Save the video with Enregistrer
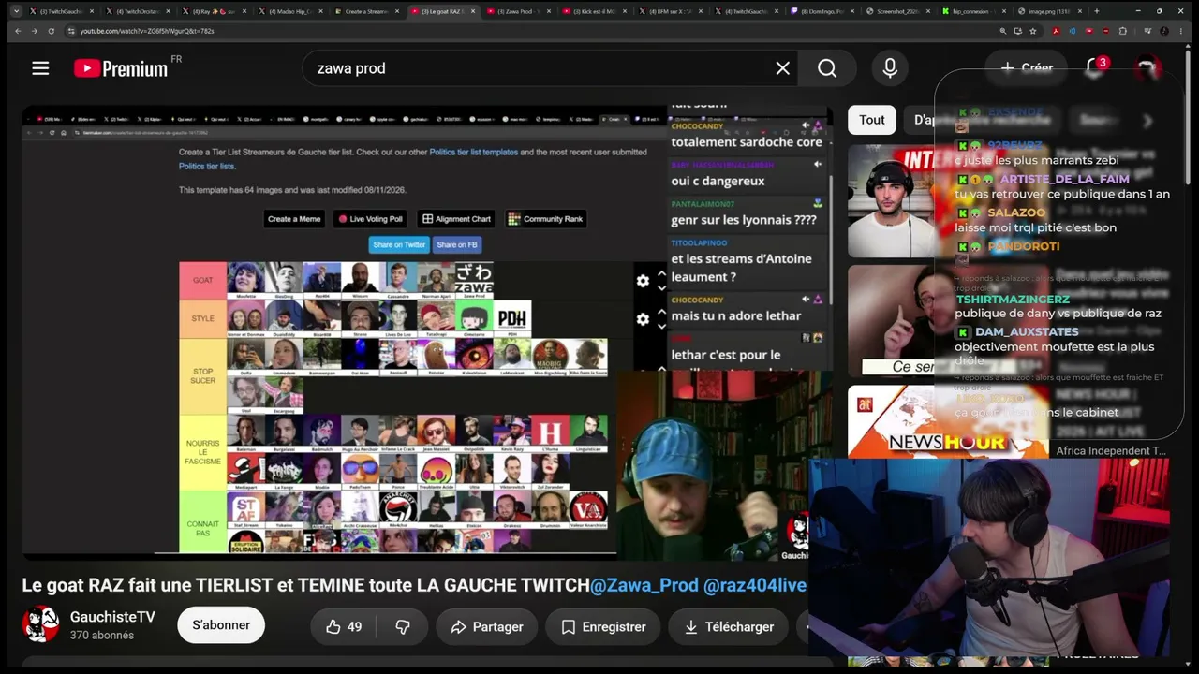Viewport: 1199px width, 674px height. (603, 627)
